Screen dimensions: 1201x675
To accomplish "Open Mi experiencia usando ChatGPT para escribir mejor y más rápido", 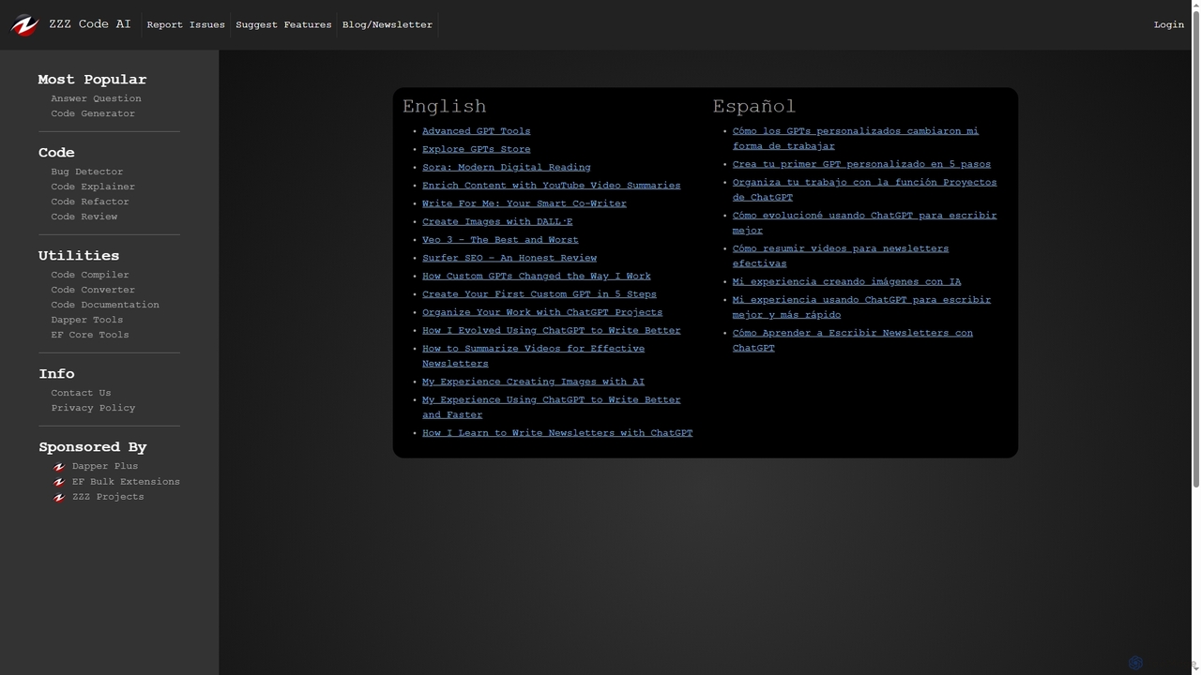I will coord(861,307).
